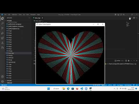139x104 pixels.
Task: Click the heart drawing in the Turtle Graphics window
Action: tap(71, 57)
